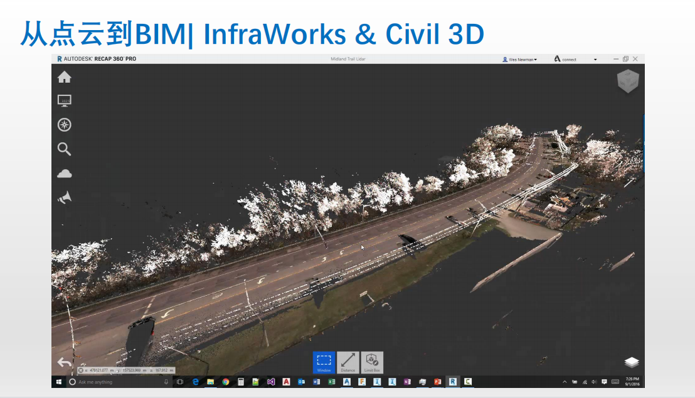Expand the arrow next to connect
Screen dimensions: 695x398
click(x=595, y=60)
